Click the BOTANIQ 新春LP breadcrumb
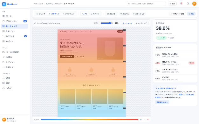199x124 pixels. pos(53,4)
